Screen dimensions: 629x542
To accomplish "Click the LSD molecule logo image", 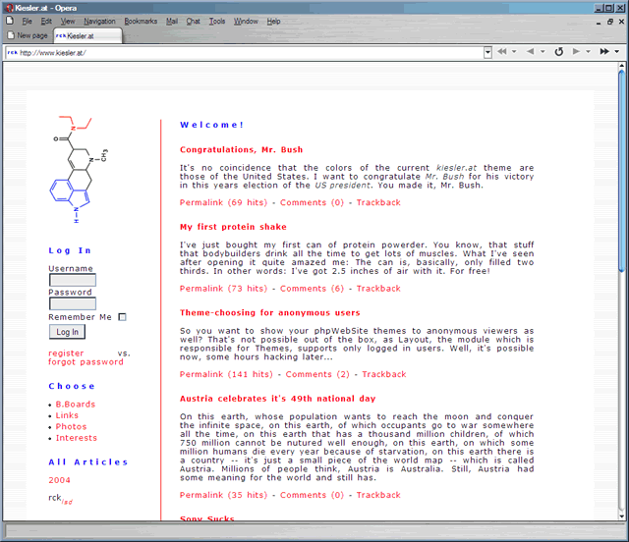I will click(x=78, y=170).
